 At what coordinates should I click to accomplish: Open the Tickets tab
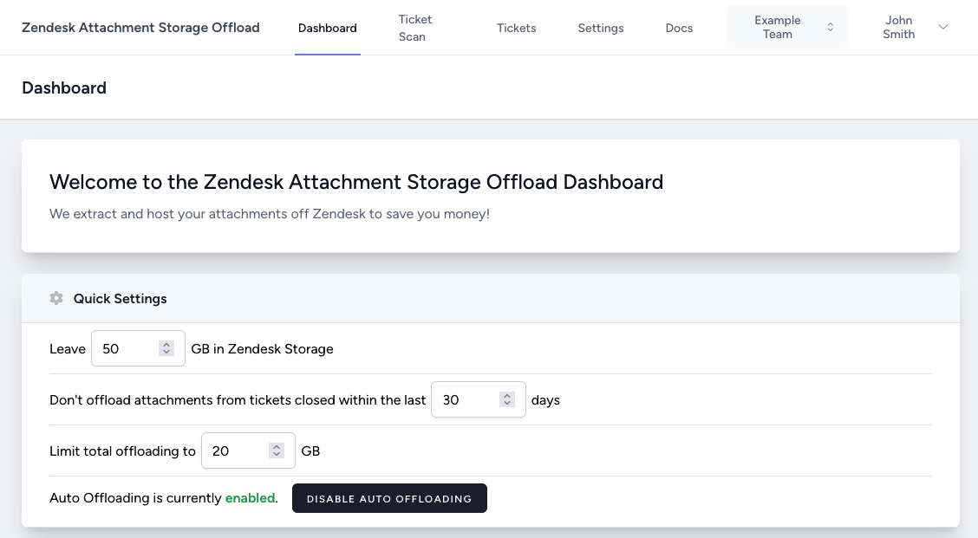[517, 28]
